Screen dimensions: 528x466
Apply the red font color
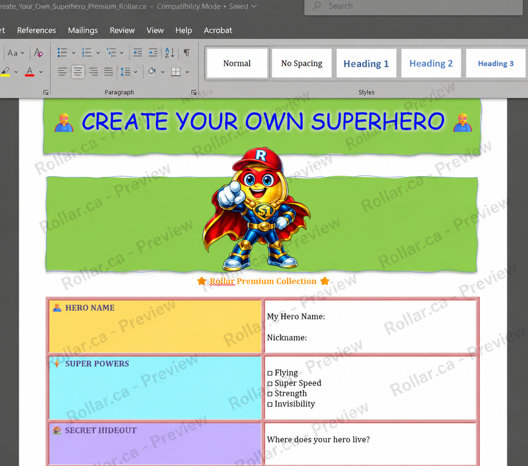pyautogui.click(x=29, y=71)
